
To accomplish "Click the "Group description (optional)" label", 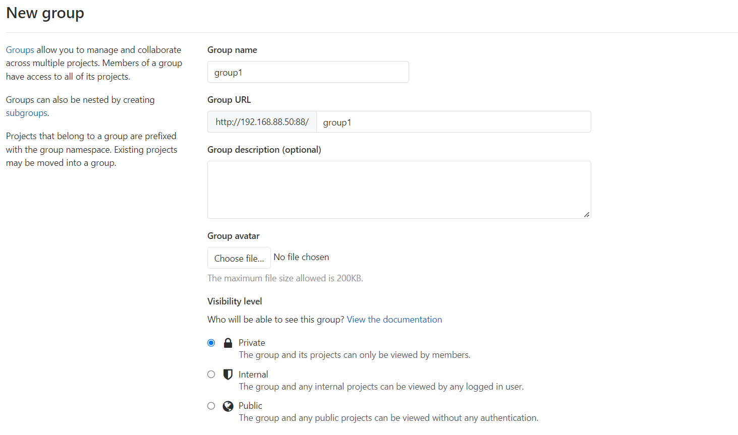I will (264, 150).
